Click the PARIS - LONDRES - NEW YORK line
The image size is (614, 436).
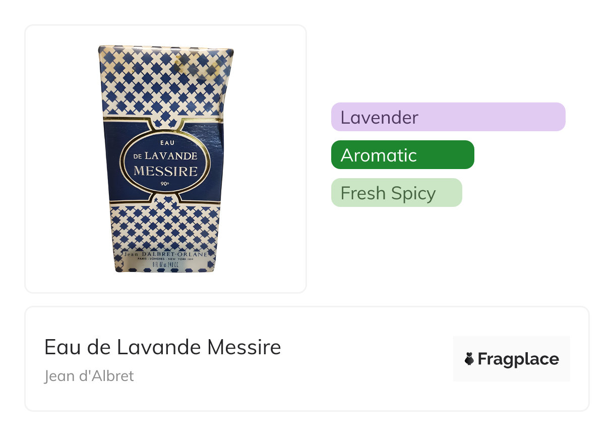point(165,259)
